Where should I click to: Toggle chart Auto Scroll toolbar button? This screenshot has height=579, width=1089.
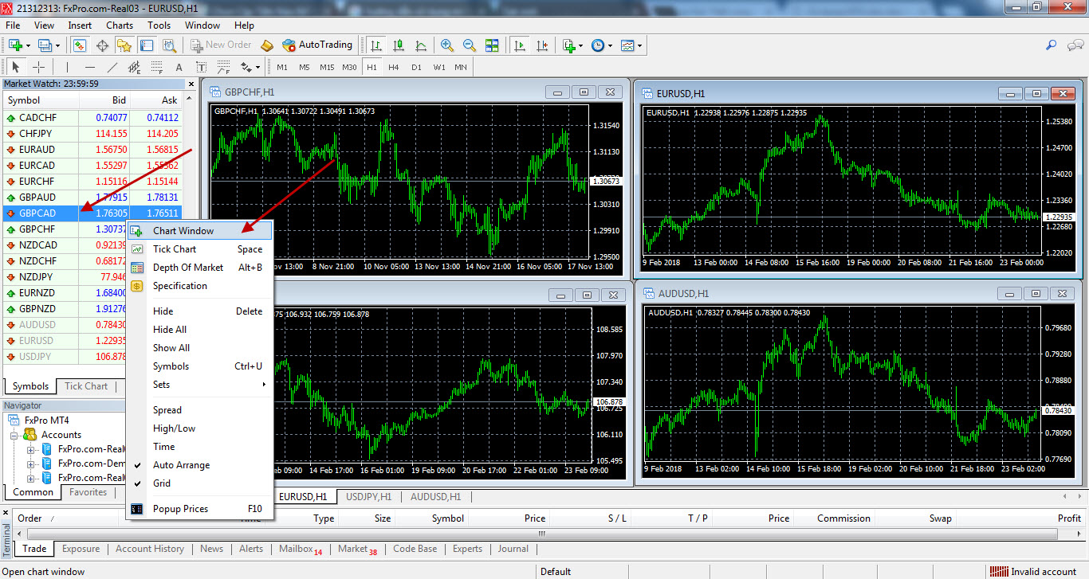coord(520,45)
